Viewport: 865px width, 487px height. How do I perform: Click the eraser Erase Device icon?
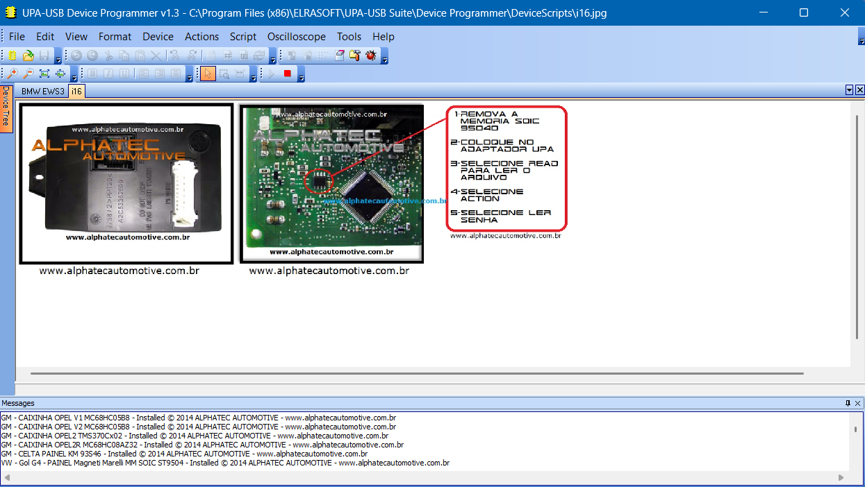339,55
